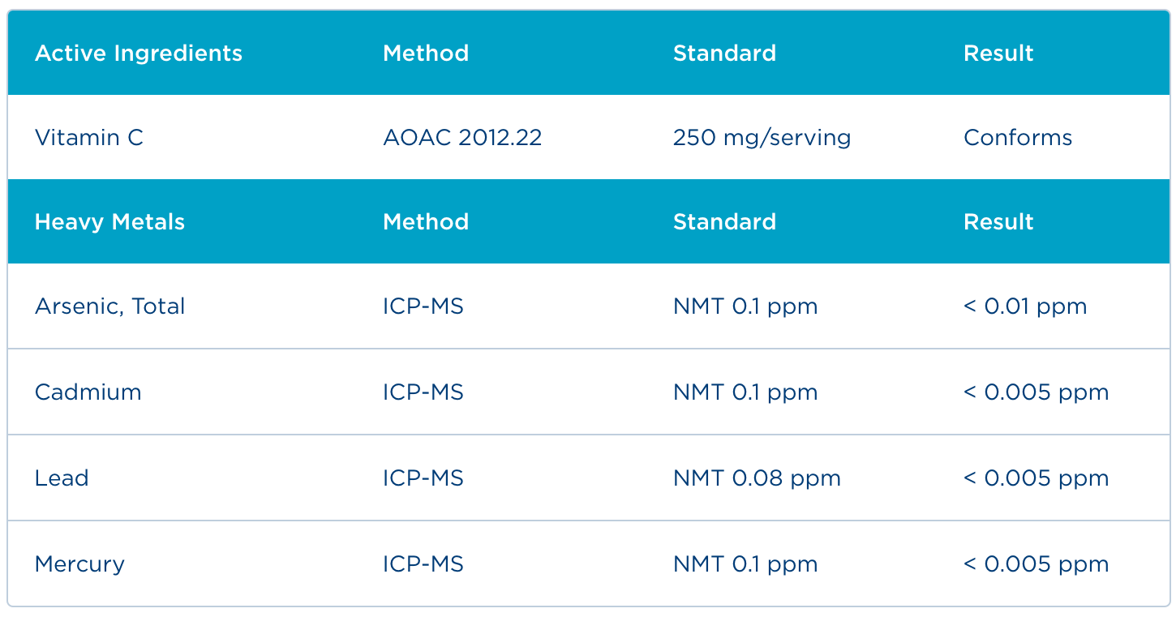Click the < 0.01 ppm arsenic result
This screenshot has width=1176, height=617.
point(1025,306)
